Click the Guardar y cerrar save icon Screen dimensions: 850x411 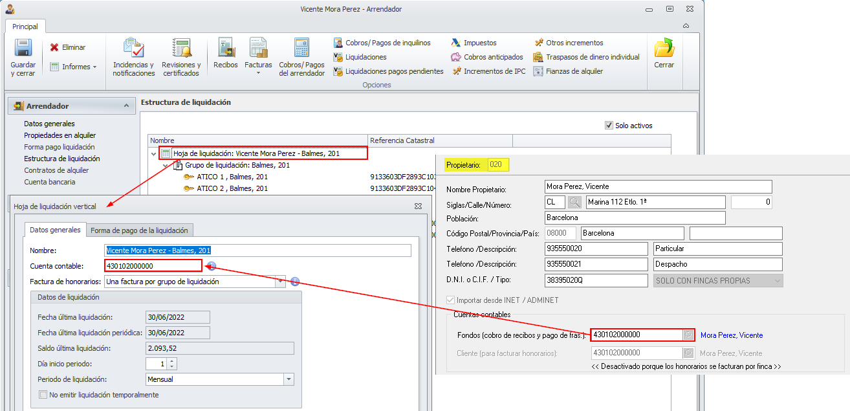coord(23,49)
